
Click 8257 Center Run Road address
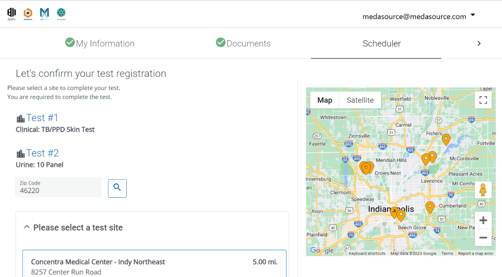[x=66, y=272]
